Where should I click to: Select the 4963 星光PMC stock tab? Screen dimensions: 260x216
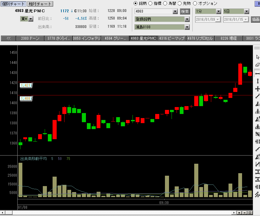click(144, 38)
